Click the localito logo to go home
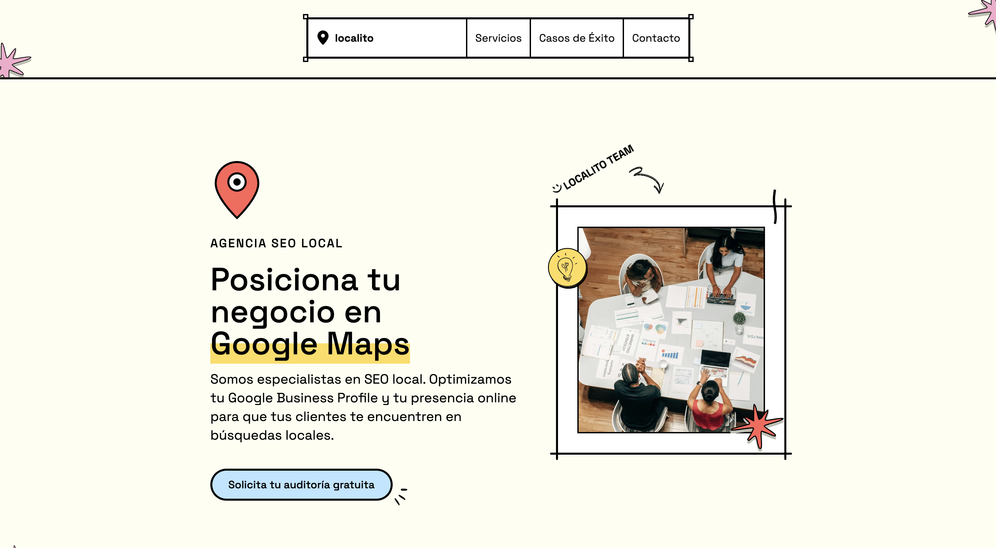 tap(354, 38)
